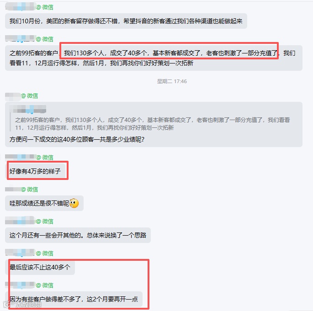Click @微信 tag above 因为有些客户 message
Viewport: 313px width, 311px height.
click(x=45, y=285)
